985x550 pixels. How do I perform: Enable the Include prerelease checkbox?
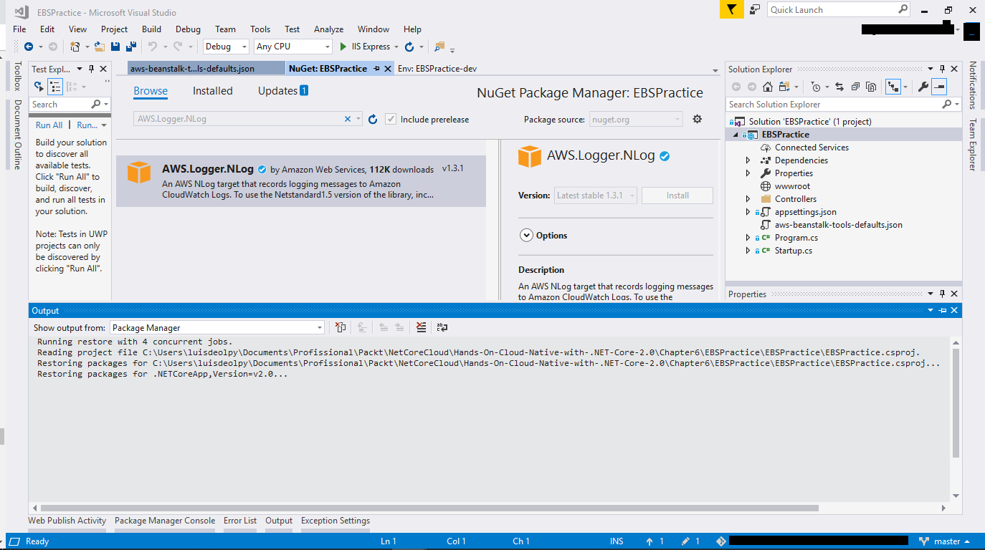(x=390, y=119)
